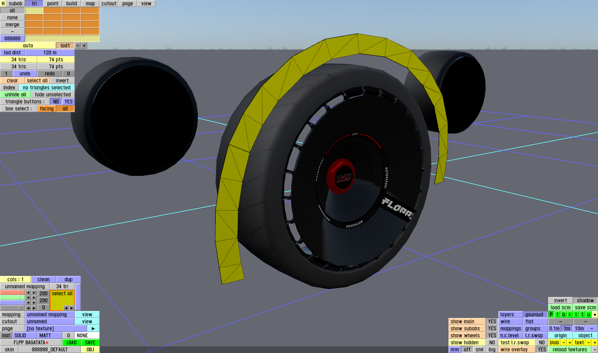Switch to the point mode tab
This screenshot has height=353, width=598.
point(53,4)
